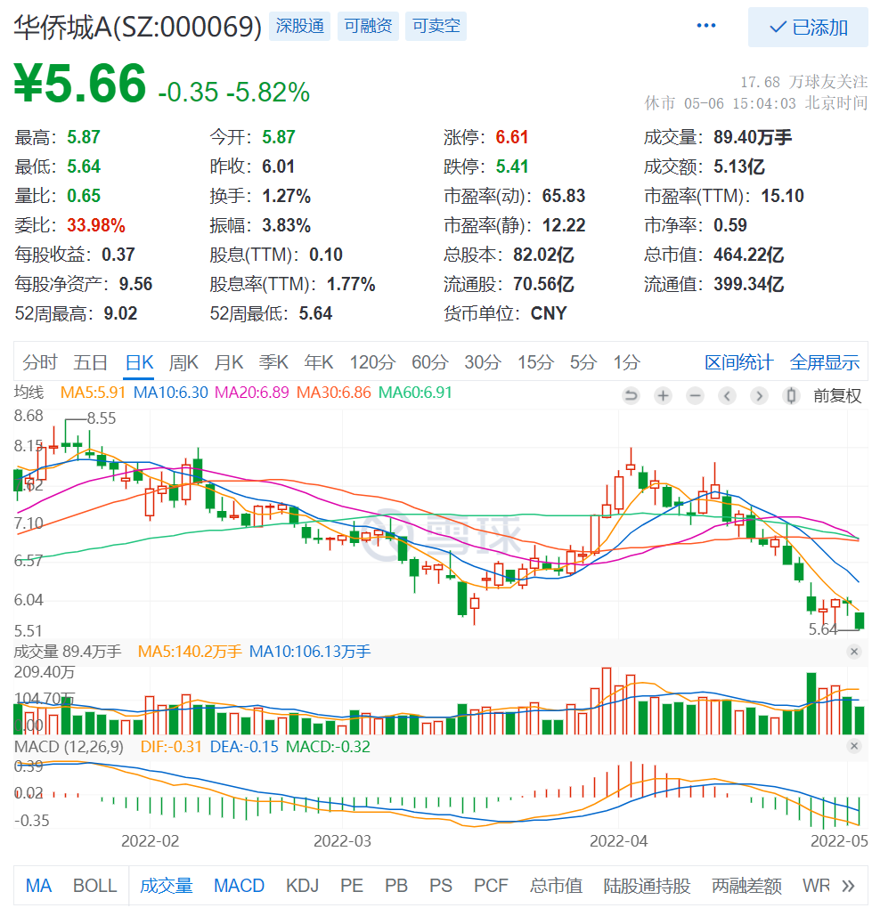The height and width of the screenshot is (908, 872).
Task: Switch to the 五日 chart tab
Action: point(90,362)
